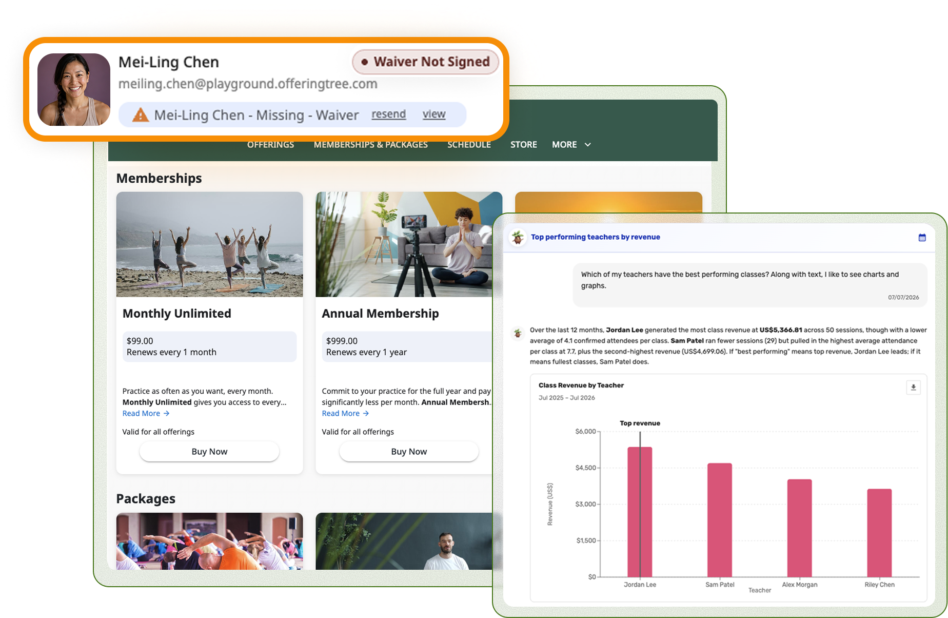Select the Mei-Ling Chen email address
The image size is (948, 618).
[x=248, y=84]
